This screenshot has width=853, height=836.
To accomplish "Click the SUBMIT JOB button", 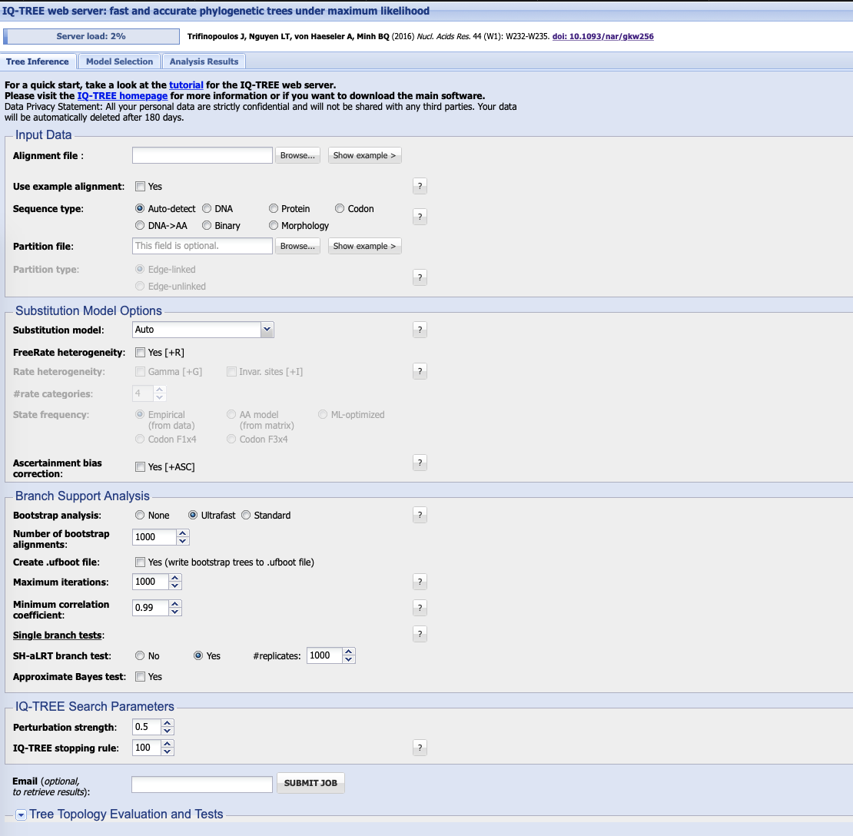I will [x=310, y=783].
